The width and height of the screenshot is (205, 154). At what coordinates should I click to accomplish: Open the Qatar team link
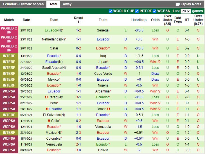54,48
